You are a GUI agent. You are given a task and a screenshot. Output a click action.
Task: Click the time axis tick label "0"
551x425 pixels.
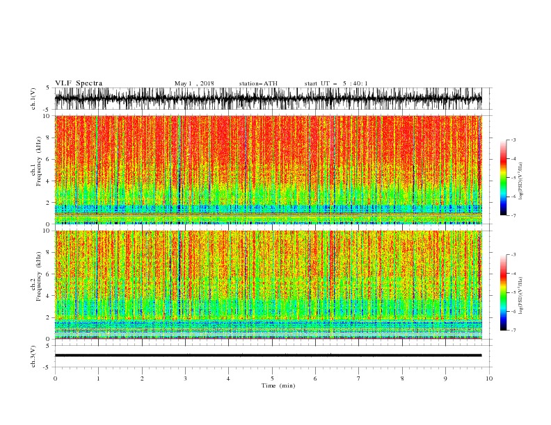click(55, 378)
